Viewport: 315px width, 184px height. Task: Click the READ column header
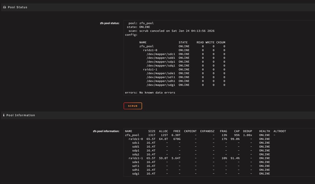[x=200, y=43]
